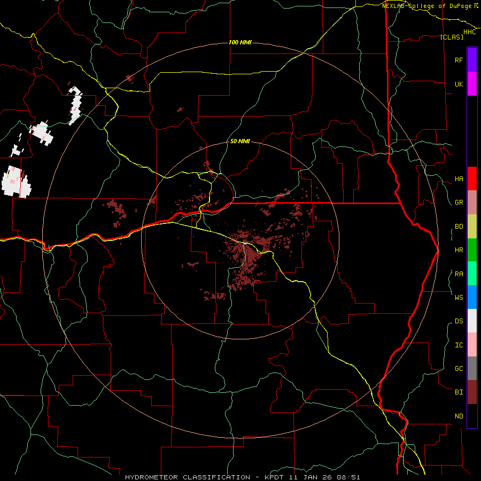Click the UK legend label
Image resolution: width=481 pixels, height=481 pixels.
point(459,84)
